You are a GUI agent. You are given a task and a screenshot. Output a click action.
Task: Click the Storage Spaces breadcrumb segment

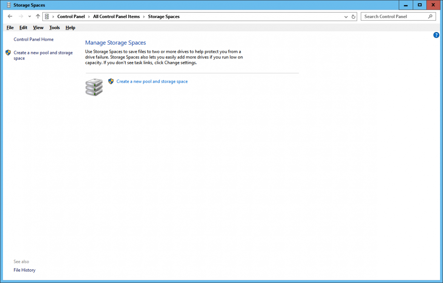(x=164, y=17)
